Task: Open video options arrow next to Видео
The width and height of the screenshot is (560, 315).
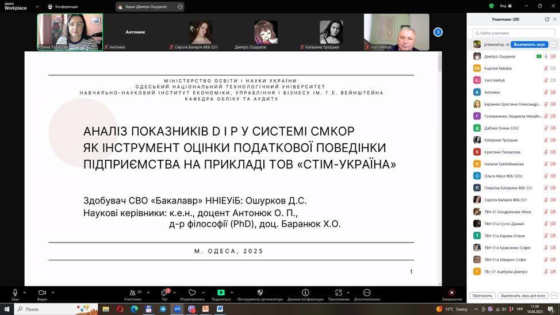Action: (x=53, y=293)
